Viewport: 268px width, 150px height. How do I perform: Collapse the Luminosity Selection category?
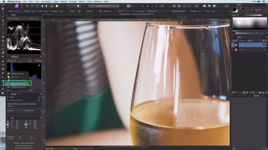[x=8, y=100]
